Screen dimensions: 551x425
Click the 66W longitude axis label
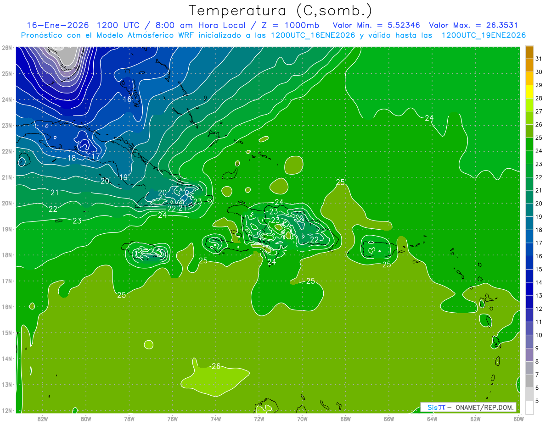click(388, 418)
